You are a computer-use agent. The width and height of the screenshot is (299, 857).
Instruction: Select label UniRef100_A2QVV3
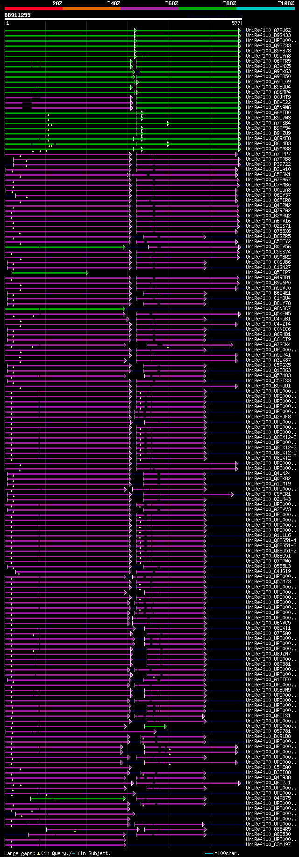point(268,510)
